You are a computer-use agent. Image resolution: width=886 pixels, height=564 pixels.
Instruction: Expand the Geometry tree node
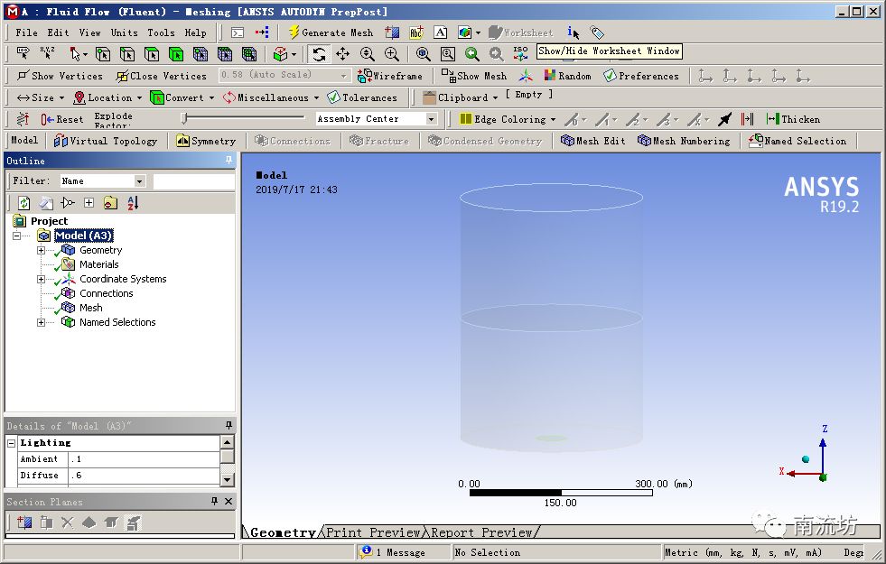coord(41,250)
